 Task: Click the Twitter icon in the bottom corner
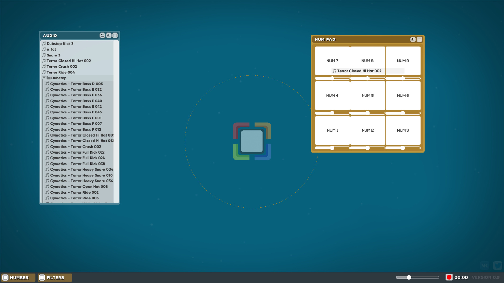[x=498, y=265]
